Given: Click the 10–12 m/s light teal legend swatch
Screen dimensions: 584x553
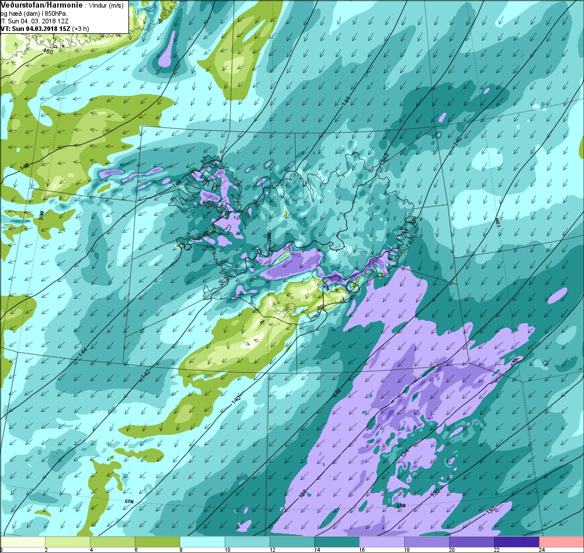Looking at the screenshot, I should click(247, 541).
